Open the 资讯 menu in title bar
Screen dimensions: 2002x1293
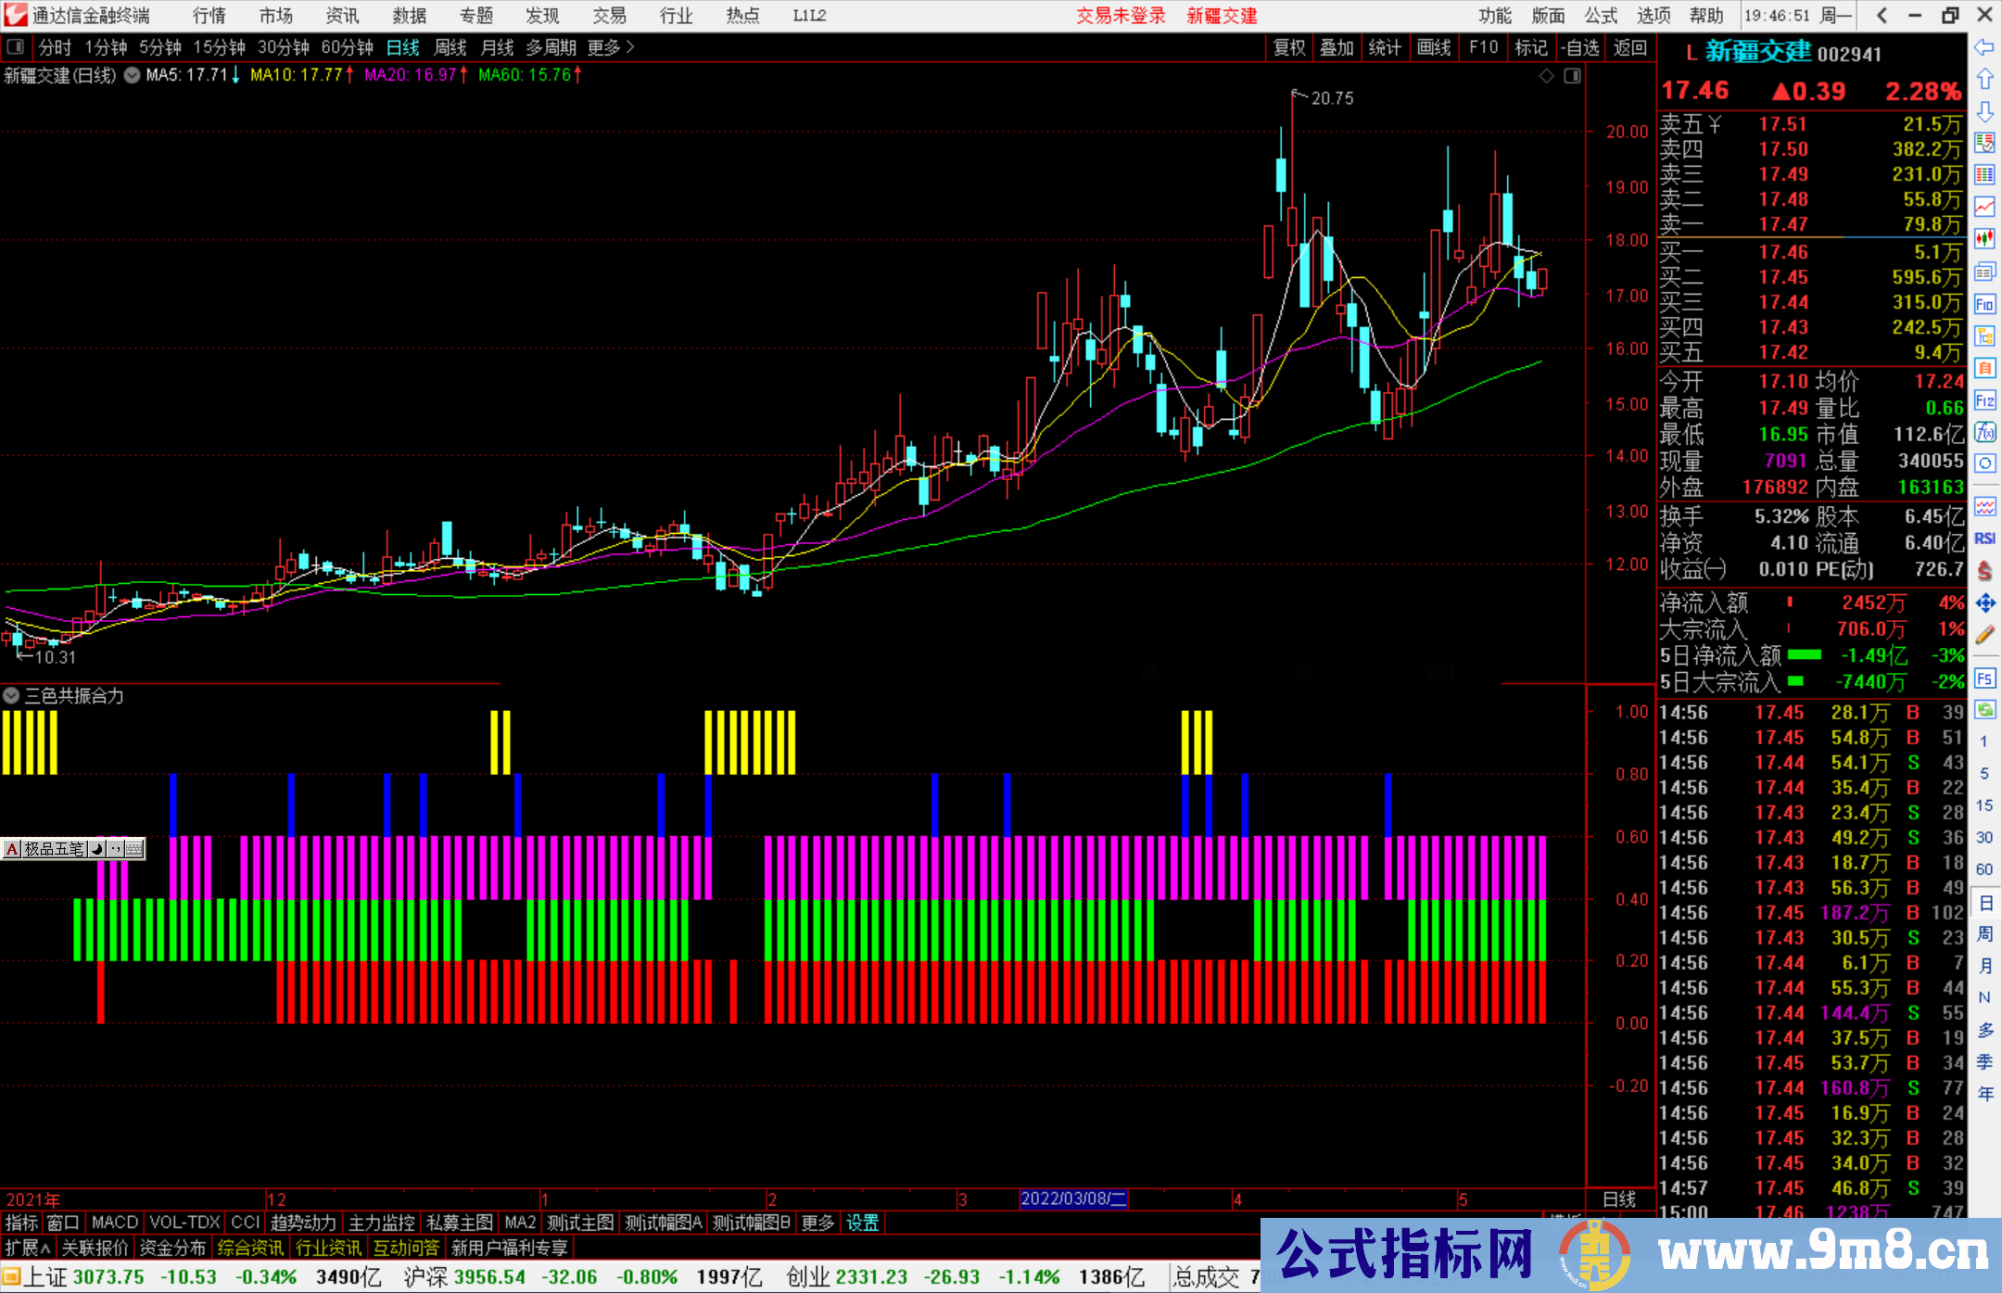coord(342,16)
